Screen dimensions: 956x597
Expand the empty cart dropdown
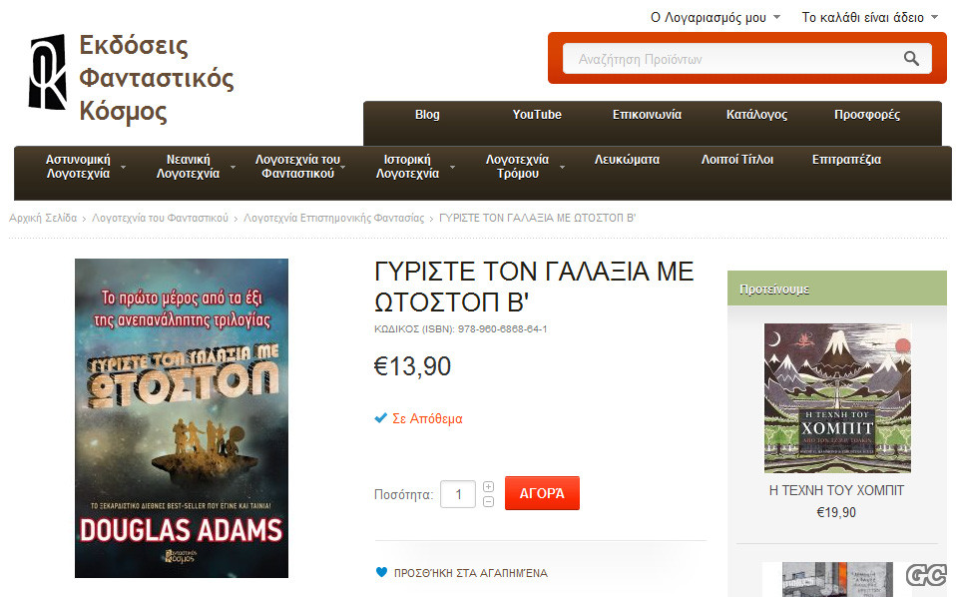coord(934,17)
